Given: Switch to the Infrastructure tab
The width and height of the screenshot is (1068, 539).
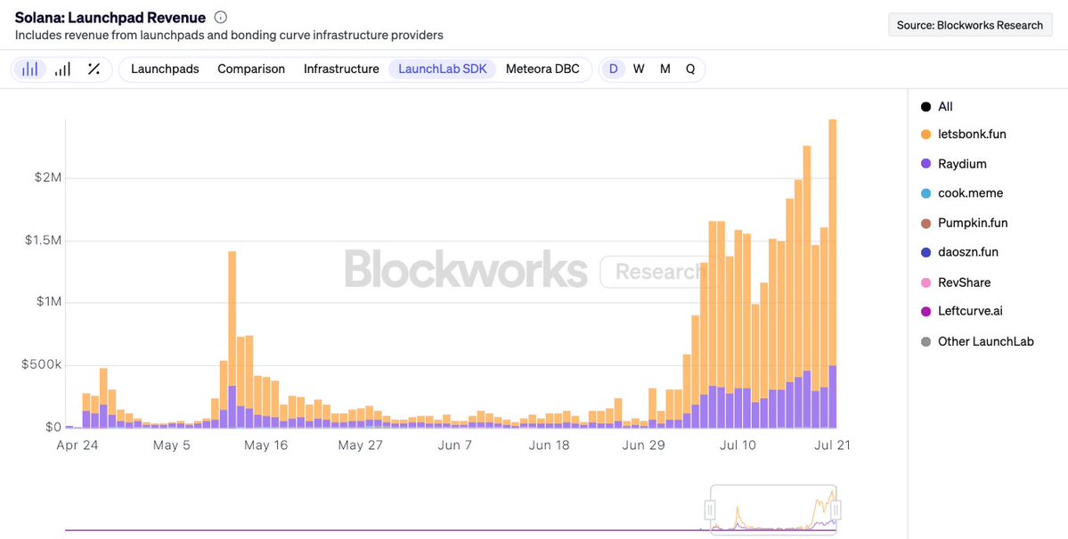Looking at the screenshot, I should click(x=341, y=69).
